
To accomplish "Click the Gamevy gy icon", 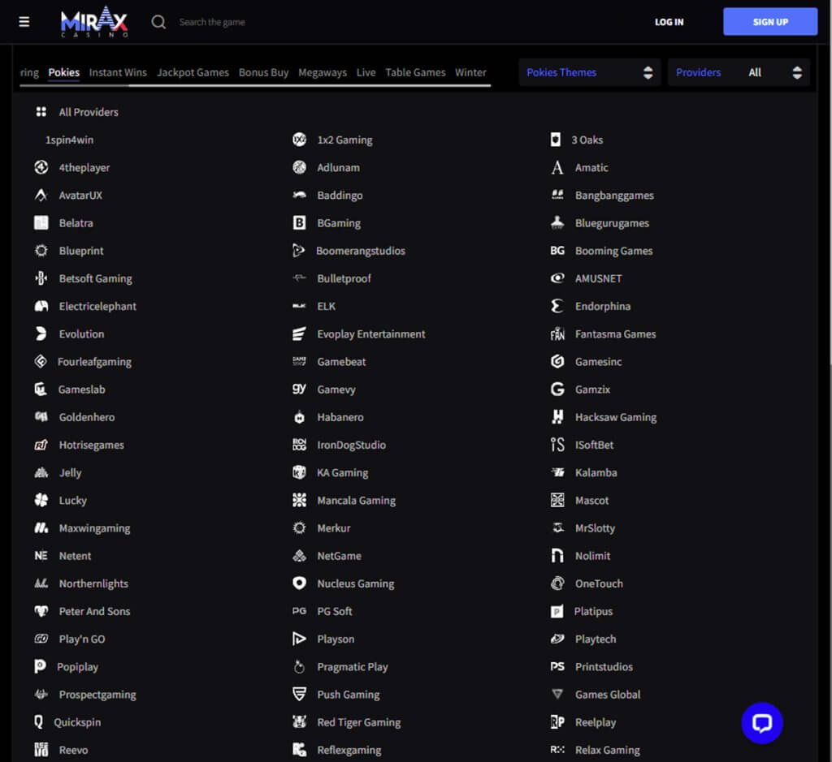I will (299, 389).
